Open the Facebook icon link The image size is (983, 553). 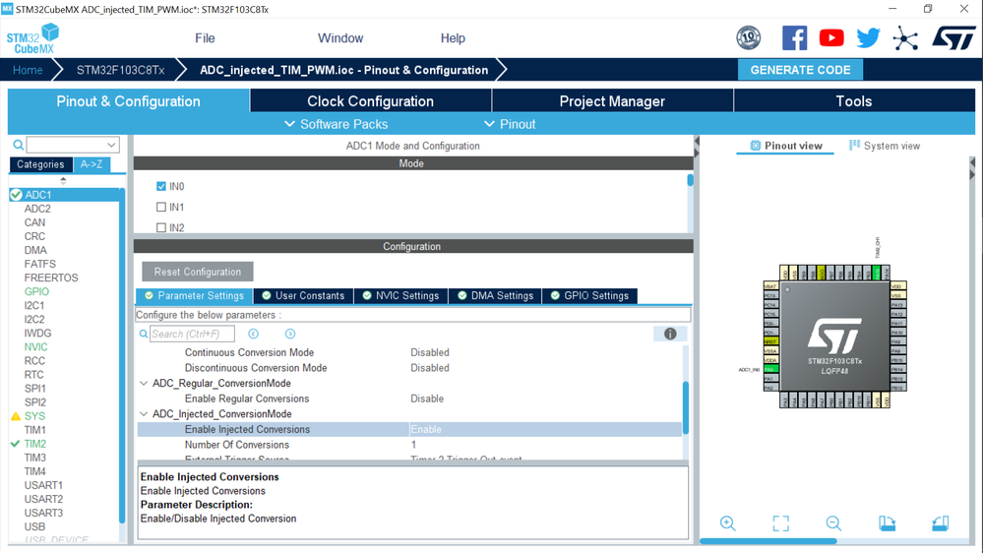[794, 38]
